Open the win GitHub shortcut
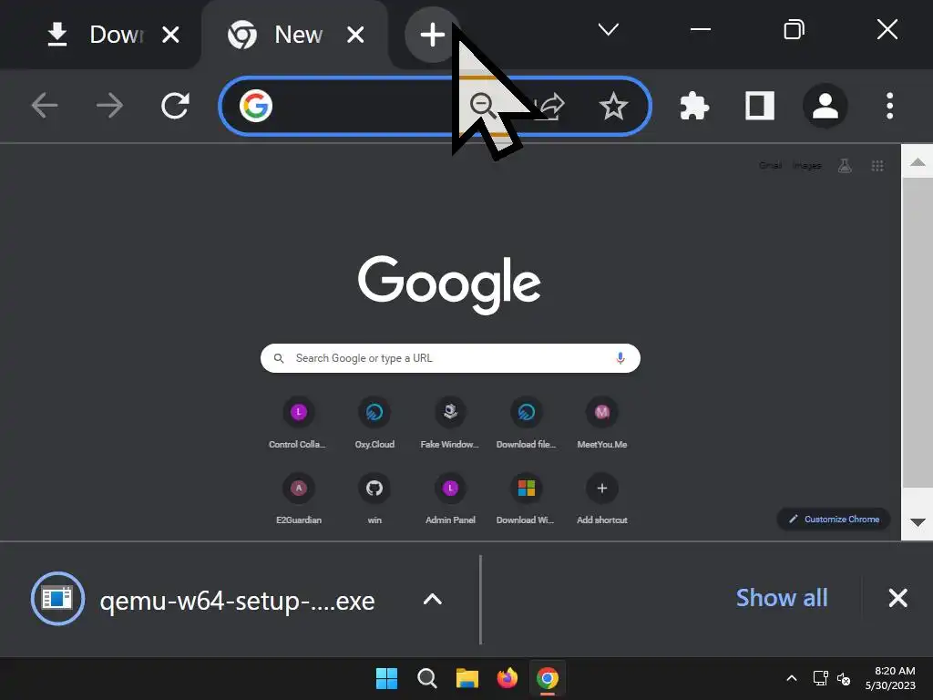This screenshot has width=933, height=700. point(374,499)
